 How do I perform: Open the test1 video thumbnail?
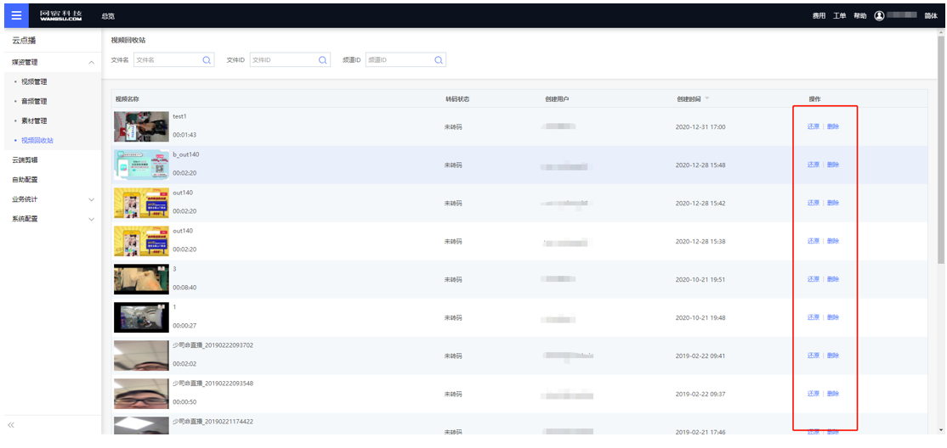click(141, 126)
